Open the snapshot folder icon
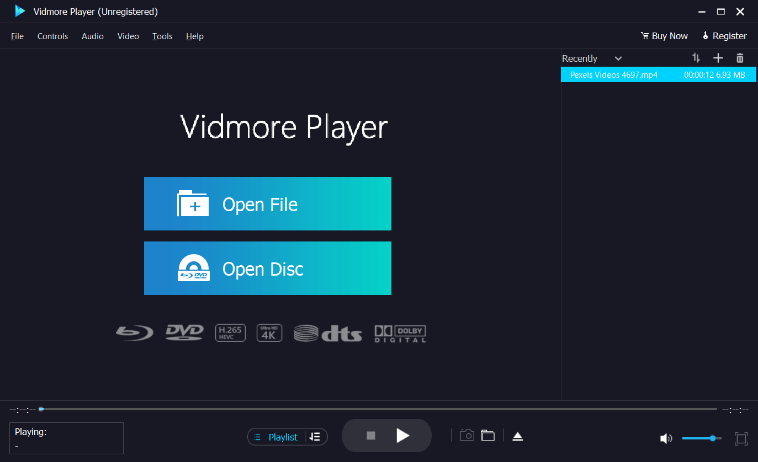Viewport: 758px width, 462px height. (x=487, y=436)
